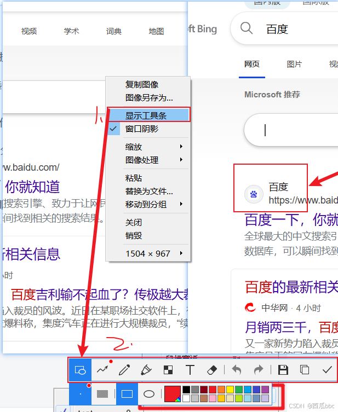
Task: Click the empty rounded search field under Microsoft 推荐
Action: point(291,130)
